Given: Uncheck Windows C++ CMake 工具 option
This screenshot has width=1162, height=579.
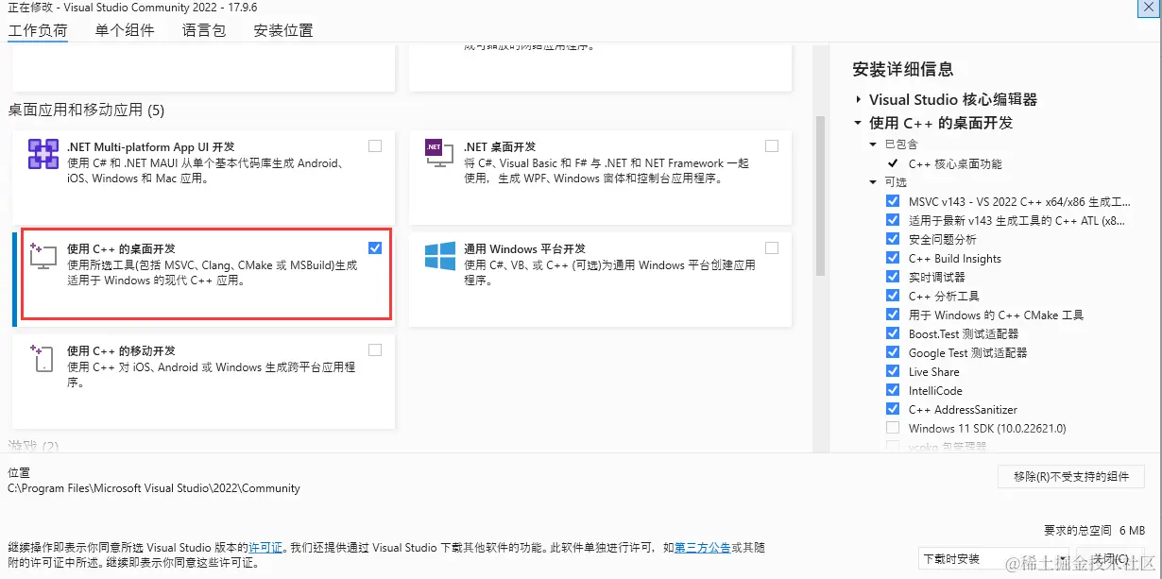Looking at the screenshot, I should pyautogui.click(x=893, y=315).
